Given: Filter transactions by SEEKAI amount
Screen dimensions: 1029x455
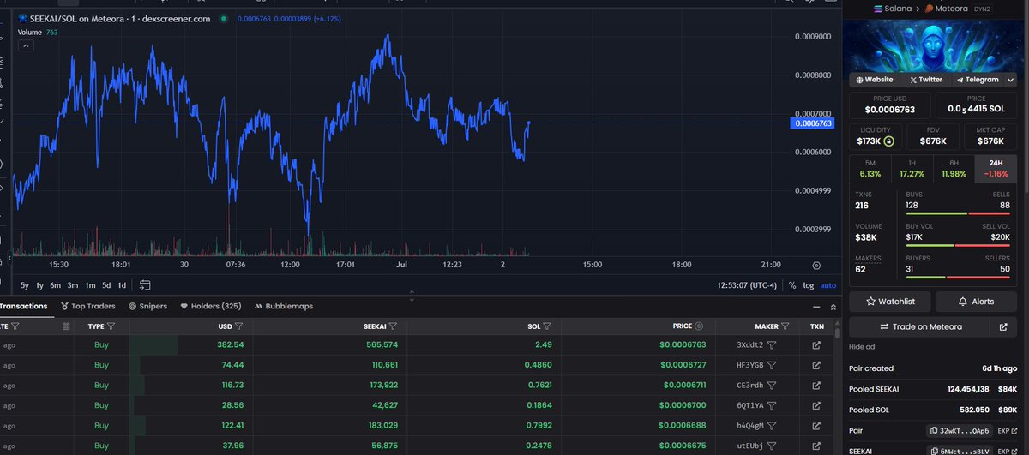Looking at the screenshot, I should 393,326.
